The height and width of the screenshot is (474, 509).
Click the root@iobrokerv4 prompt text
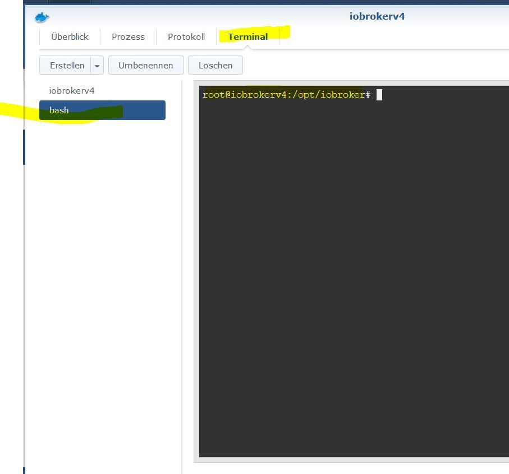tap(286, 95)
